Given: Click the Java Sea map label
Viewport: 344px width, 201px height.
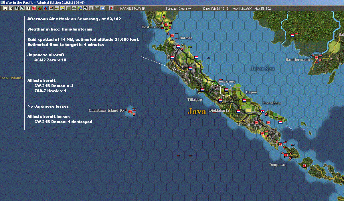Looking at the screenshot, I should click(x=262, y=69).
